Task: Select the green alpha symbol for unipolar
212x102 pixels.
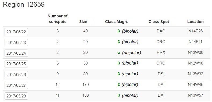Action: (118, 52)
